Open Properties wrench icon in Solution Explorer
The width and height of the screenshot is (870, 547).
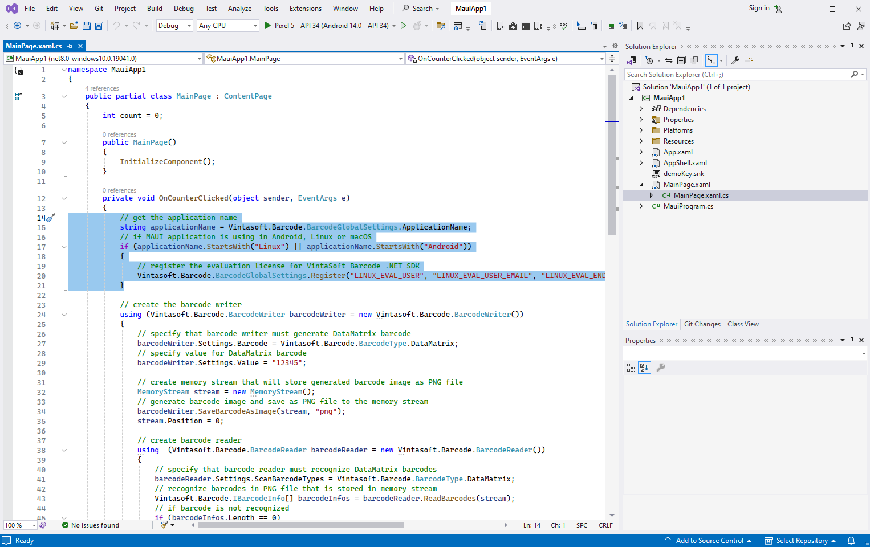pyautogui.click(x=735, y=60)
